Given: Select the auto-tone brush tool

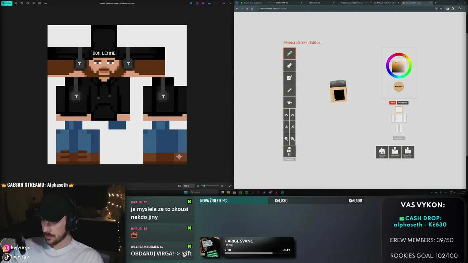Looking at the screenshot, I should pyautogui.click(x=289, y=78).
